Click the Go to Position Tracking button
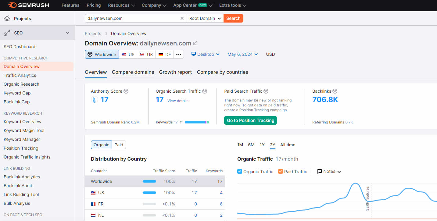Image resolution: width=437 pixels, height=221 pixels. tap(250, 120)
